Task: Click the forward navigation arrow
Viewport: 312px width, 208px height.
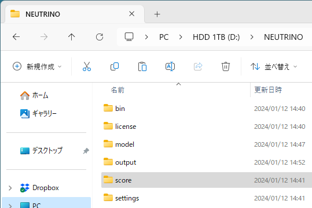Action: [44, 37]
